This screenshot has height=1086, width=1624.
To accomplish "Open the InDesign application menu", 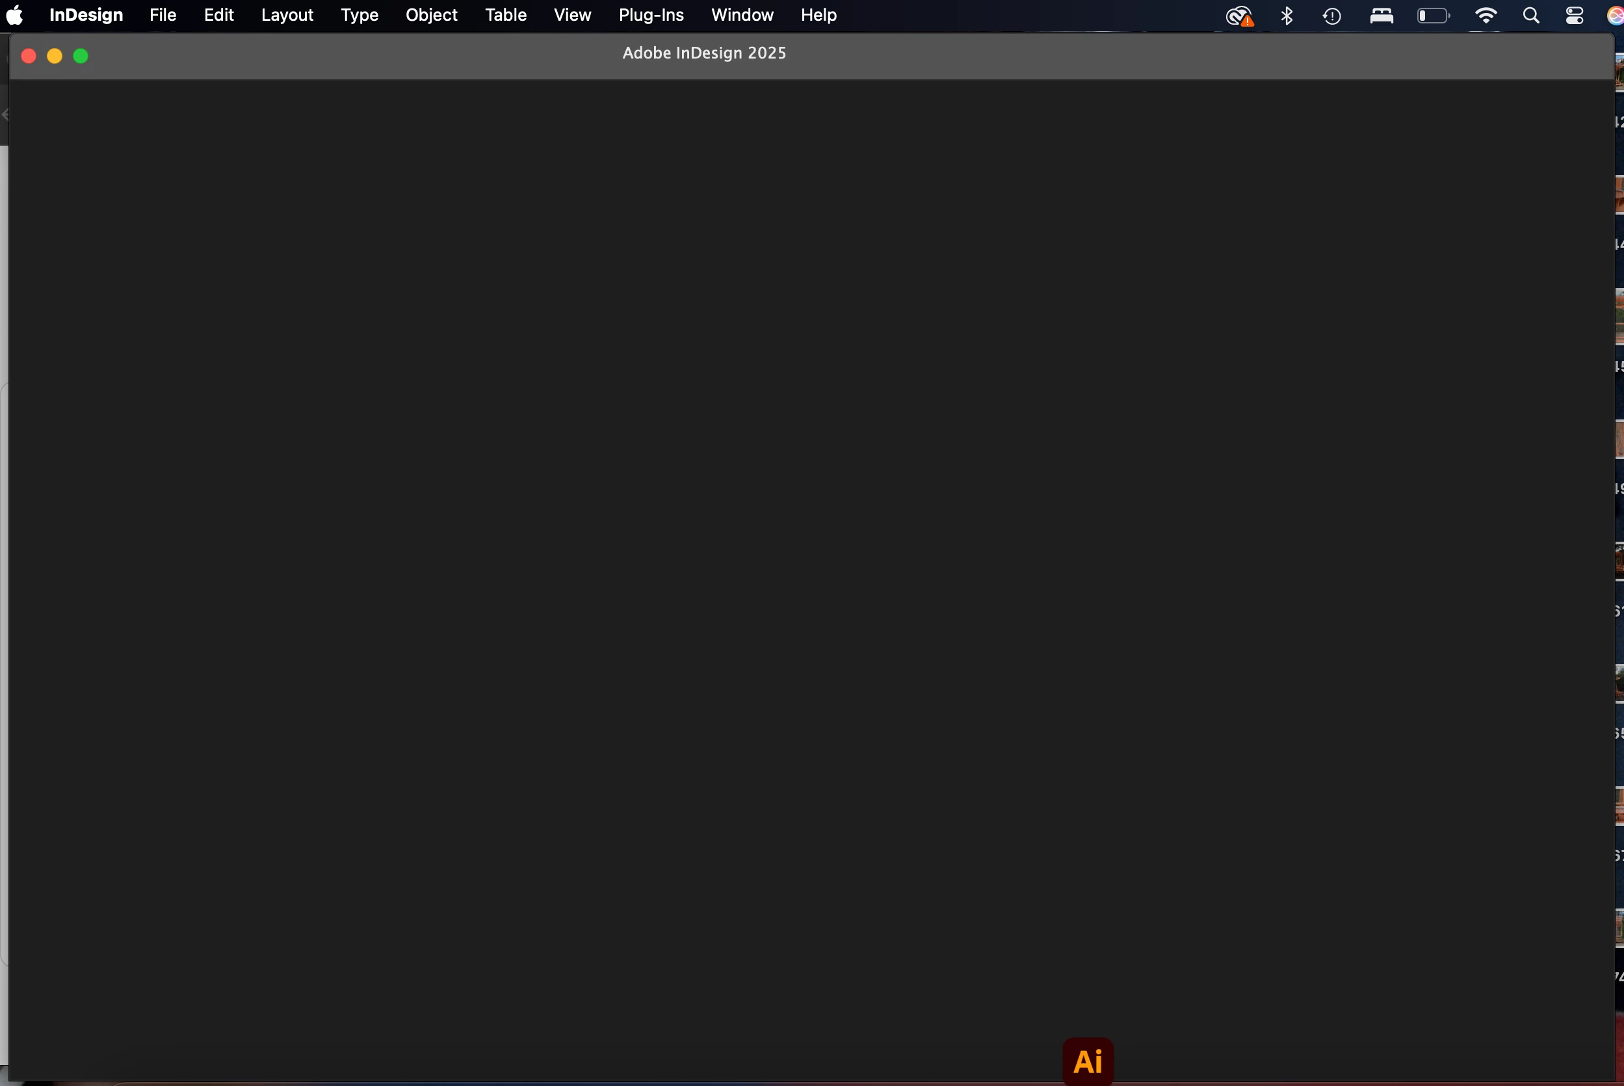I will (86, 15).
